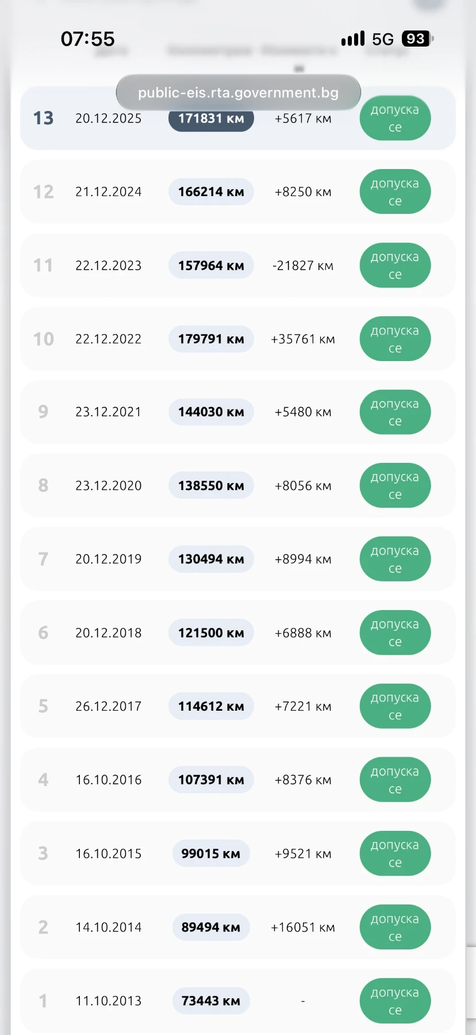The image size is (476, 1035).
Task: Tap the 07:55 clock in status bar
Action: (x=87, y=39)
